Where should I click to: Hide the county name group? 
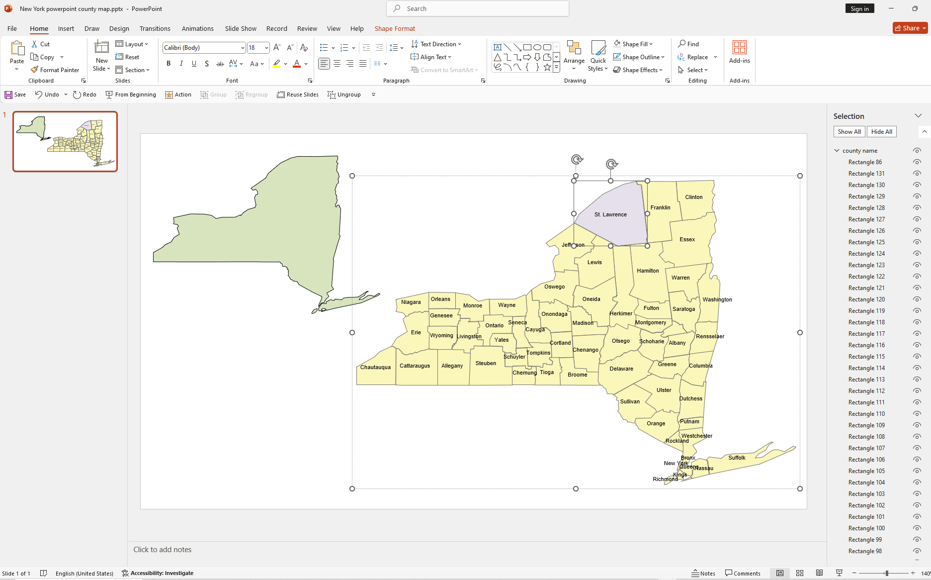tap(917, 151)
